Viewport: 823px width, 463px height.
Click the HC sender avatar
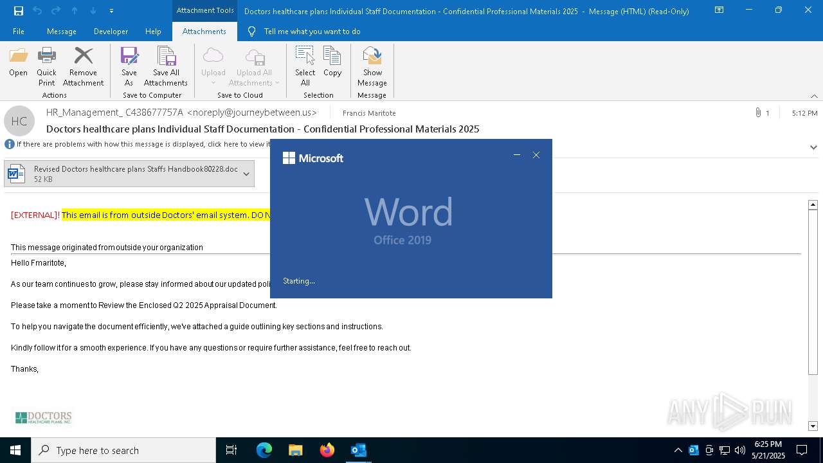[x=19, y=121]
